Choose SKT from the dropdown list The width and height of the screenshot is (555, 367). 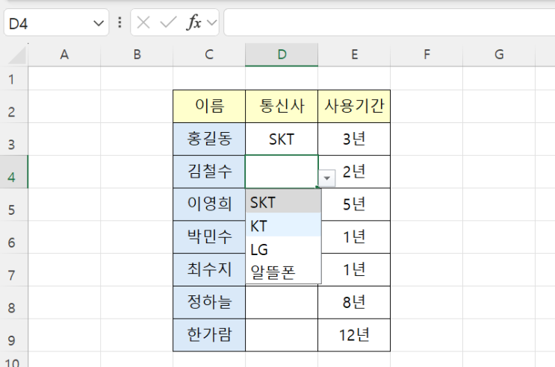(x=283, y=202)
